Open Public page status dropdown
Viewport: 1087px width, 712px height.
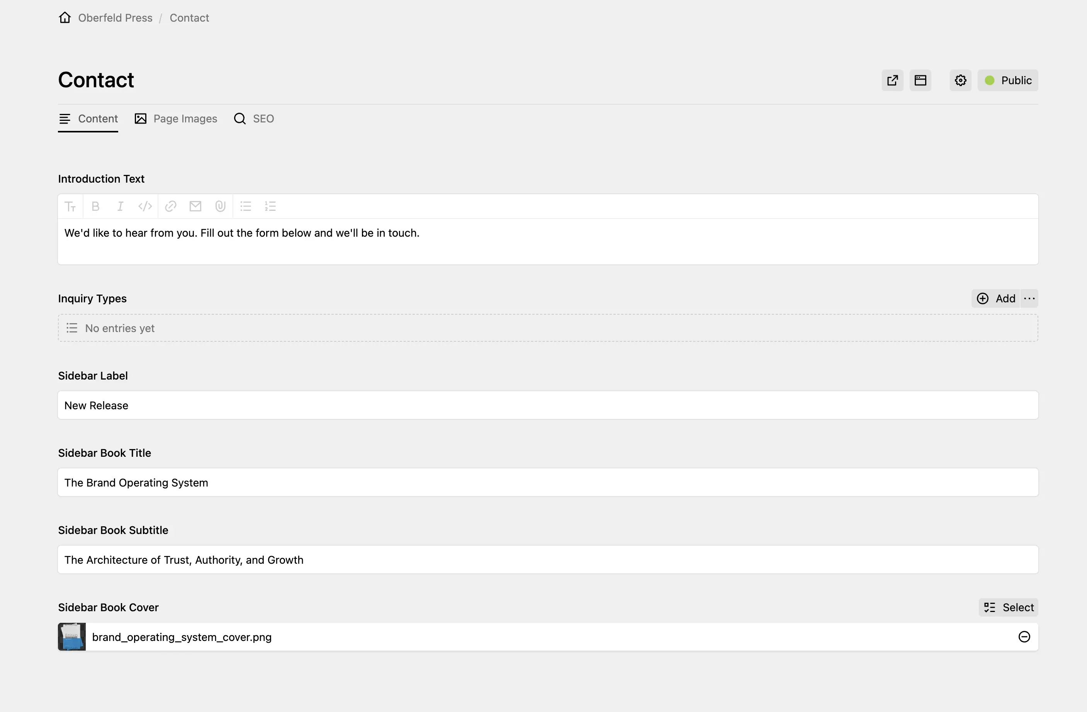1007,80
